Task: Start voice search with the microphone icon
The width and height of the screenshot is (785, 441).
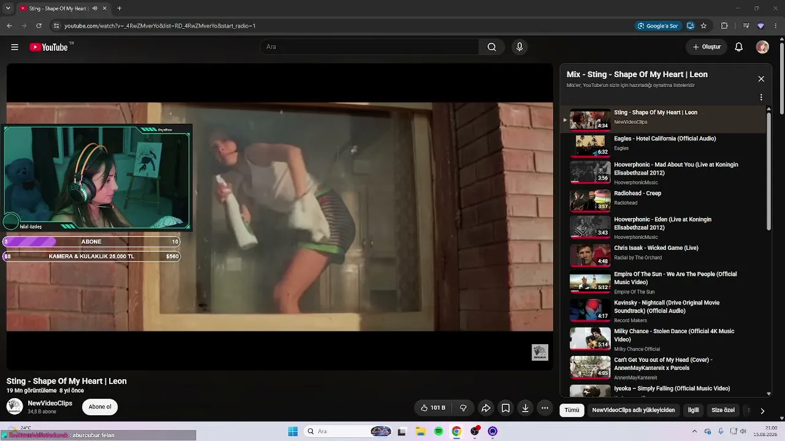Action: 519,47
